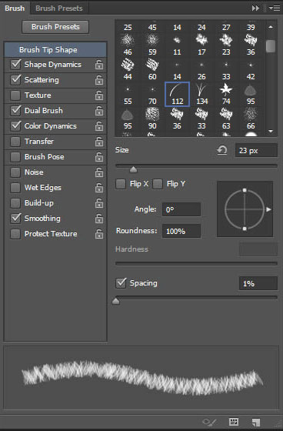Screen dimensions: 283x431
Task: Disable the Dual Brush checkbox
Action: [x=15, y=111]
